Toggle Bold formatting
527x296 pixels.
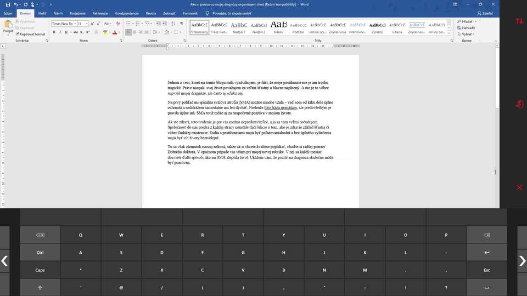click(x=54, y=32)
